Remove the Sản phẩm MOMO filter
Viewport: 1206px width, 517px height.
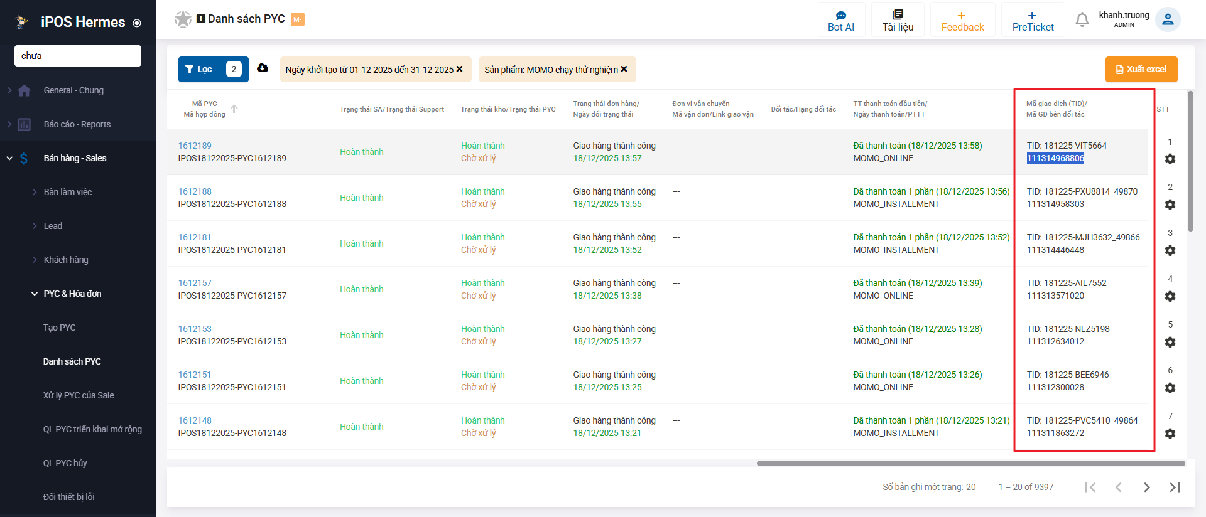624,69
